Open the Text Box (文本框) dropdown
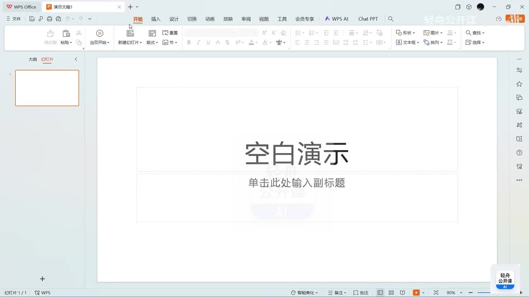529x297 pixels. (x=407, y=42)
